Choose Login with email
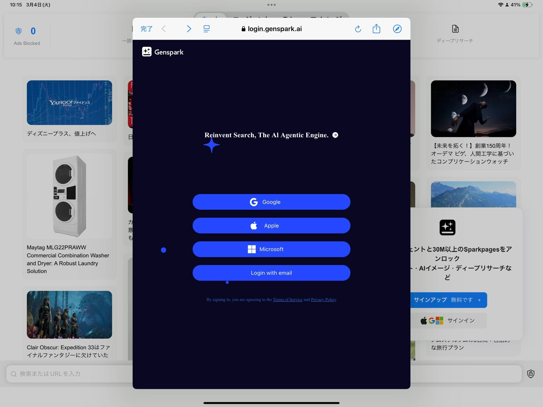This screenshot has height=407, width=543. pyautogui.click(x=271, y=273)
